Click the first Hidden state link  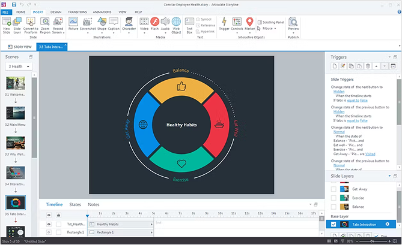point(339,91)
